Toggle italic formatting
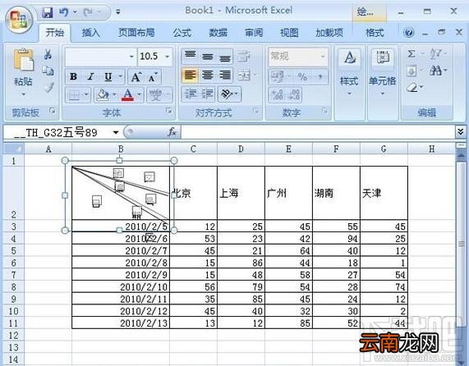This screenshot has height=366, width=469. [x=90, y=77]
